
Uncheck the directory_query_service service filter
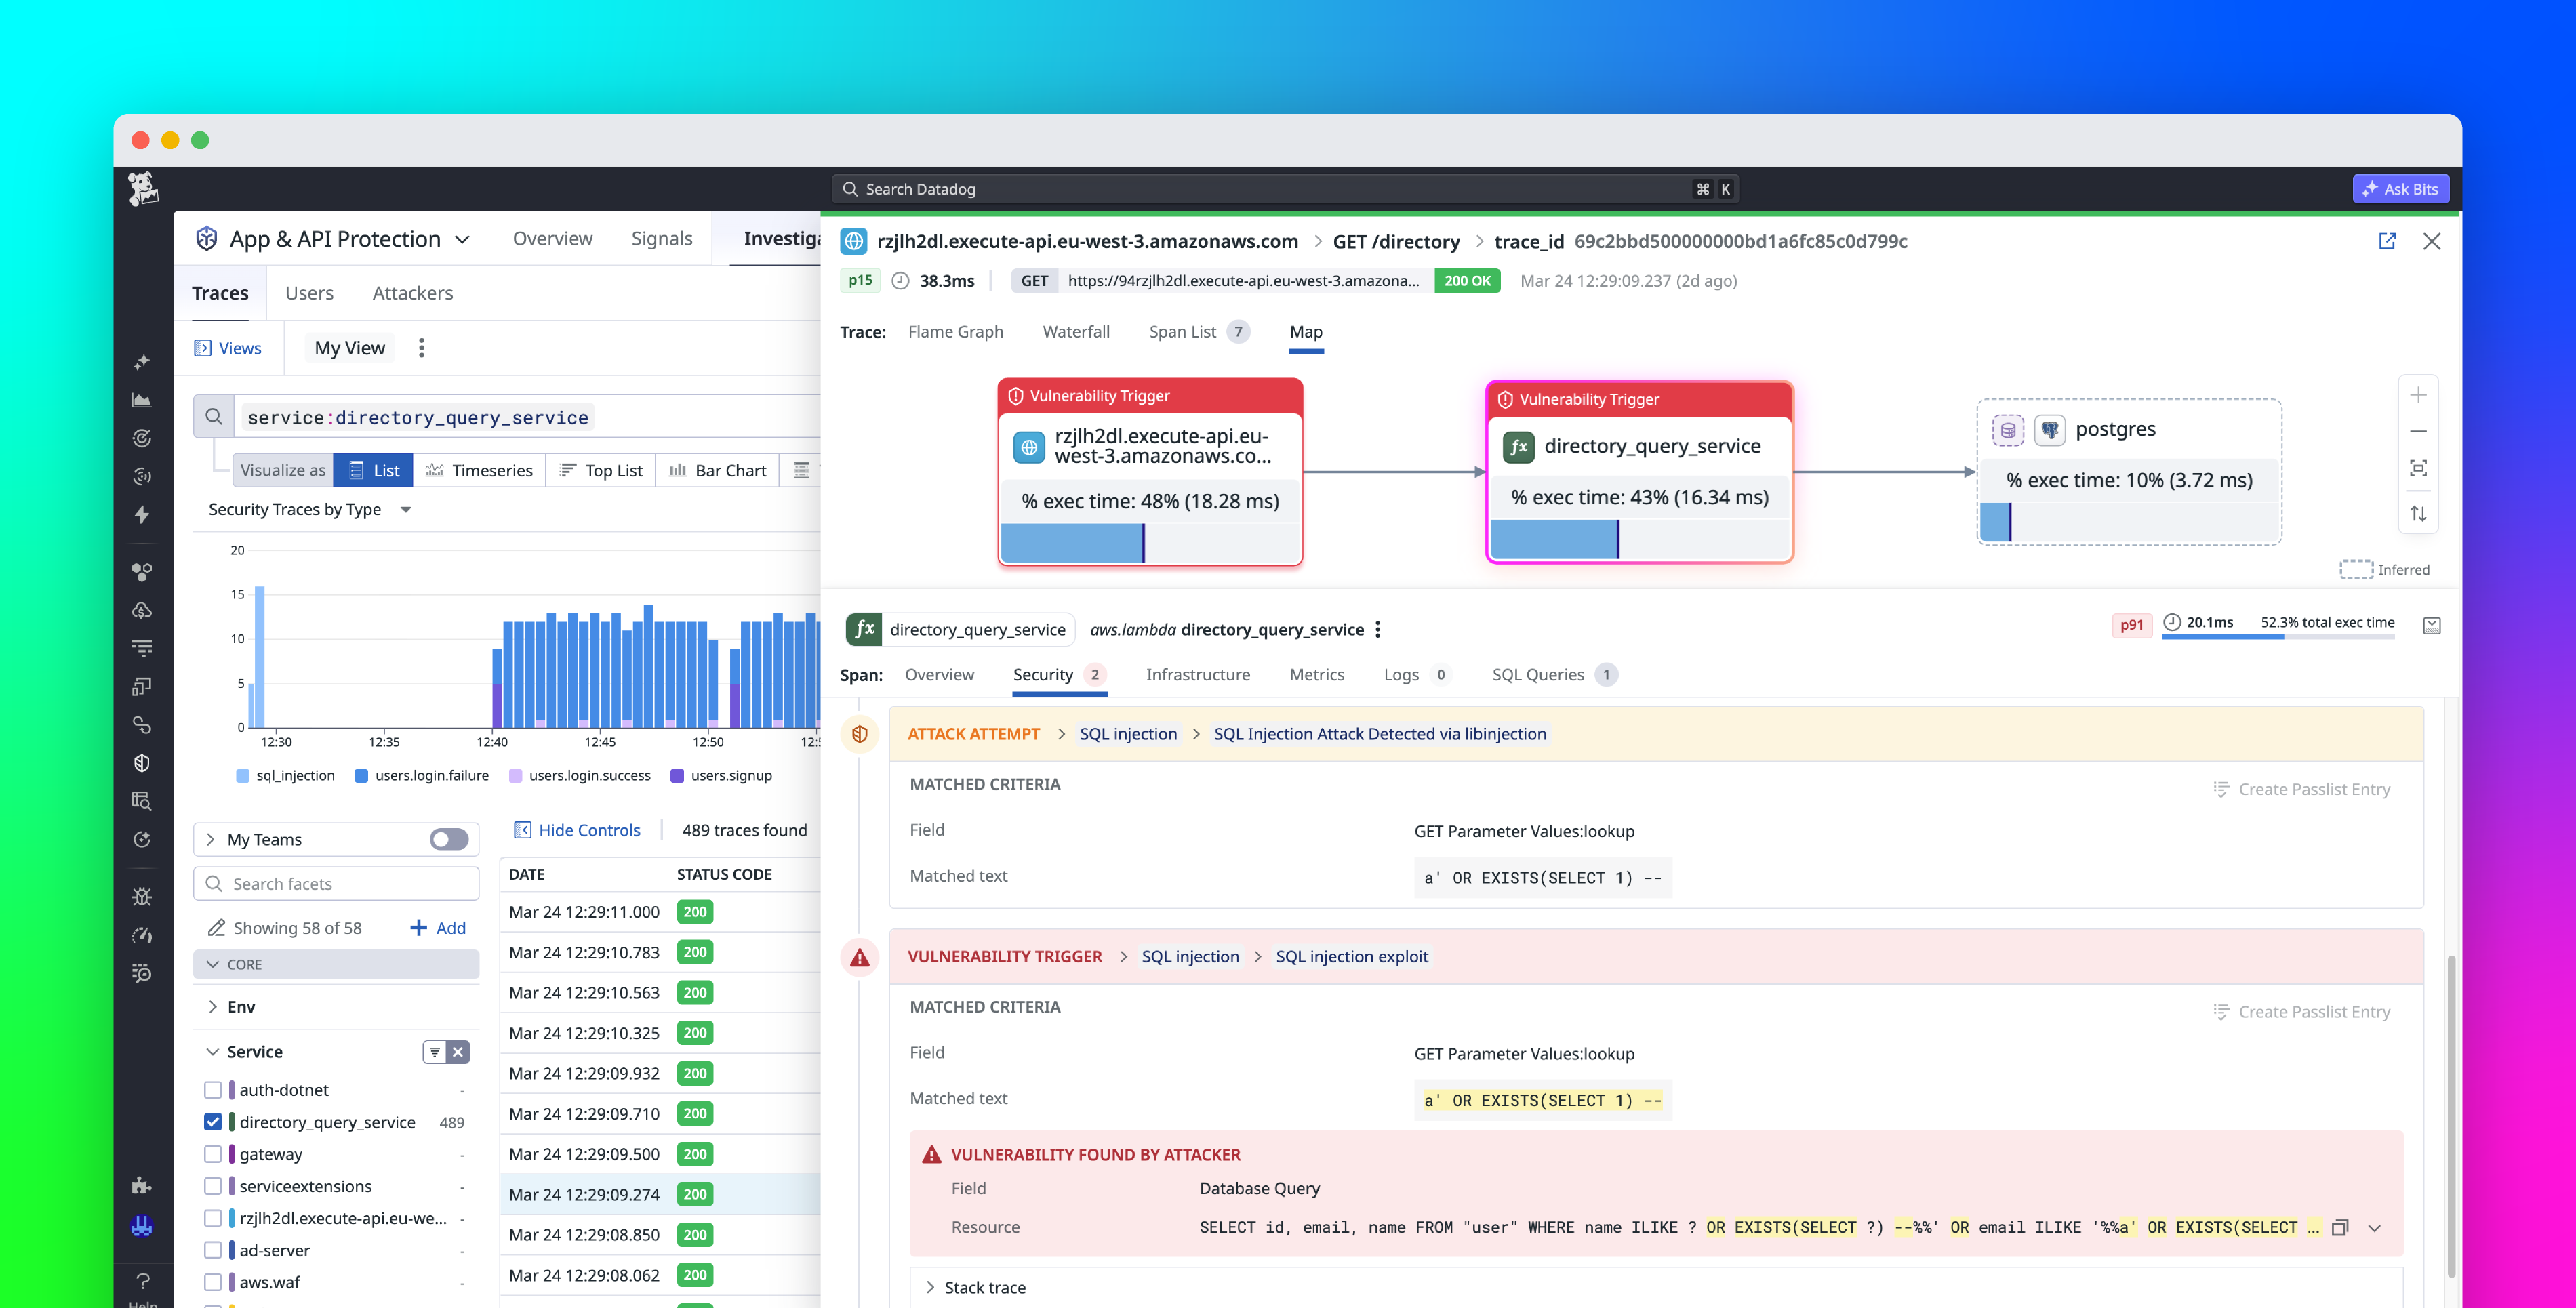213,1121
